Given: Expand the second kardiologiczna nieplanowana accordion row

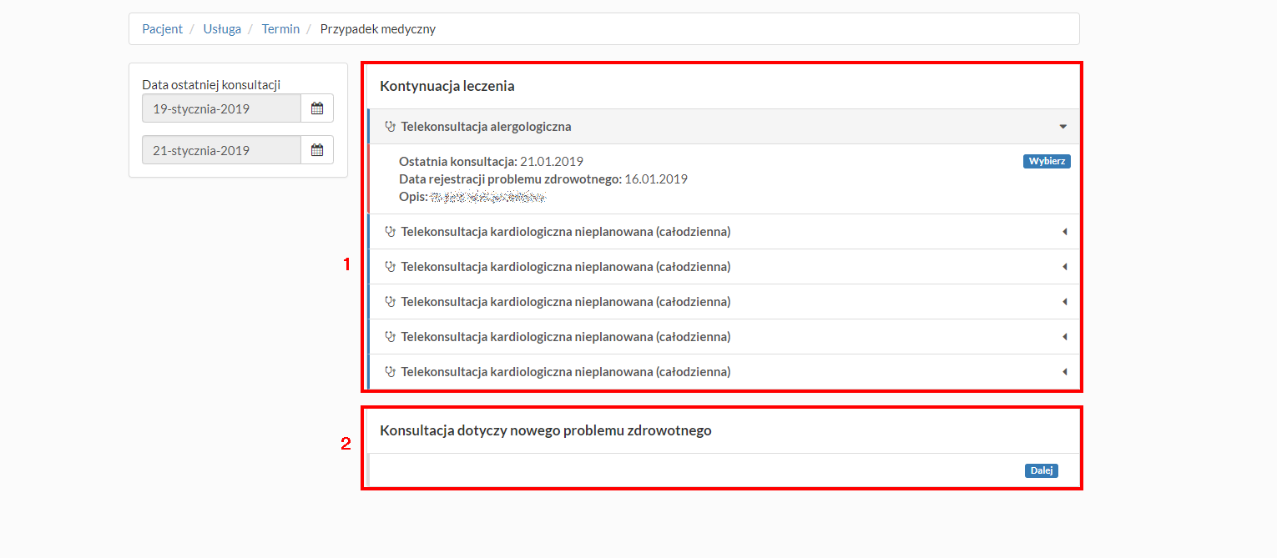Looking at the screenshot, I should 1062,266.
